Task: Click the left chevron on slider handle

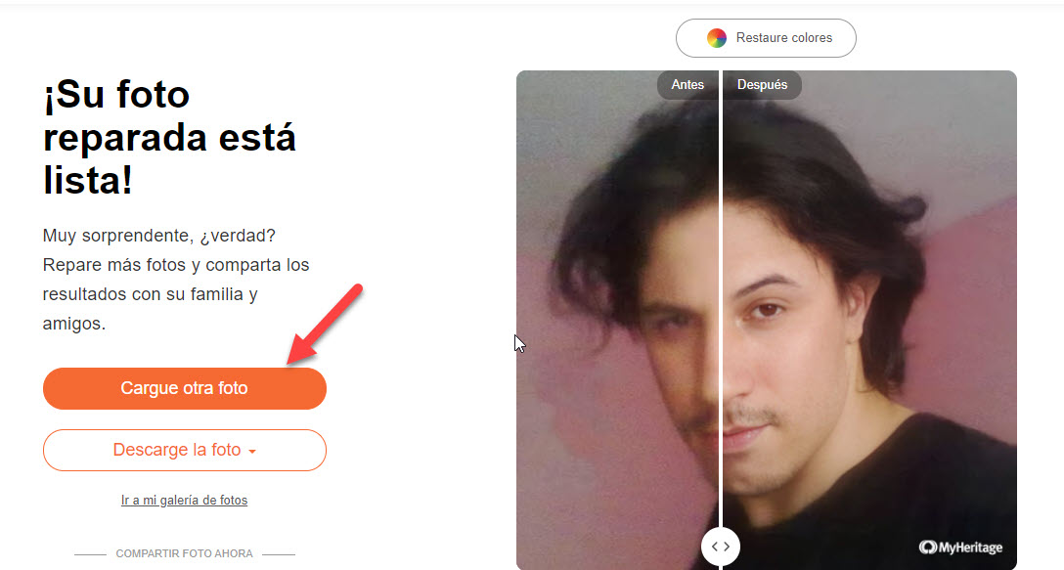Action: click(715, 547)
